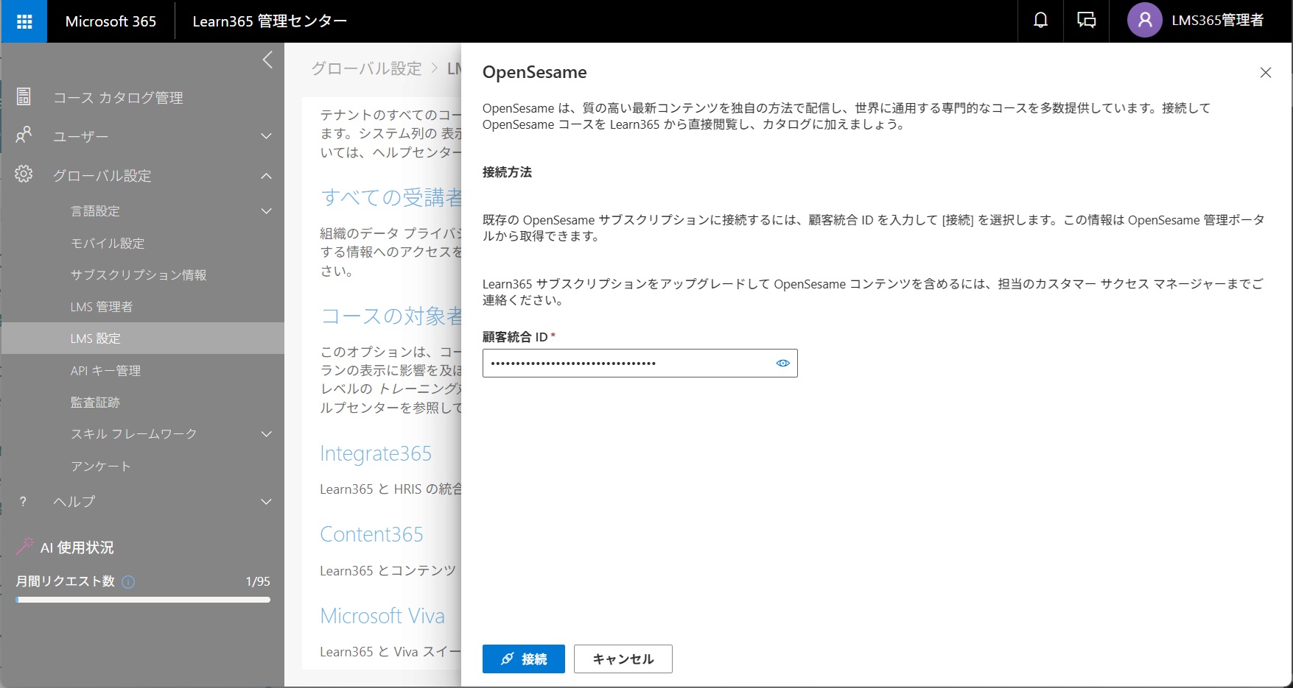Click the キャンセル button
Viewport: 1293px width, 688px height.
coord(623,659)
